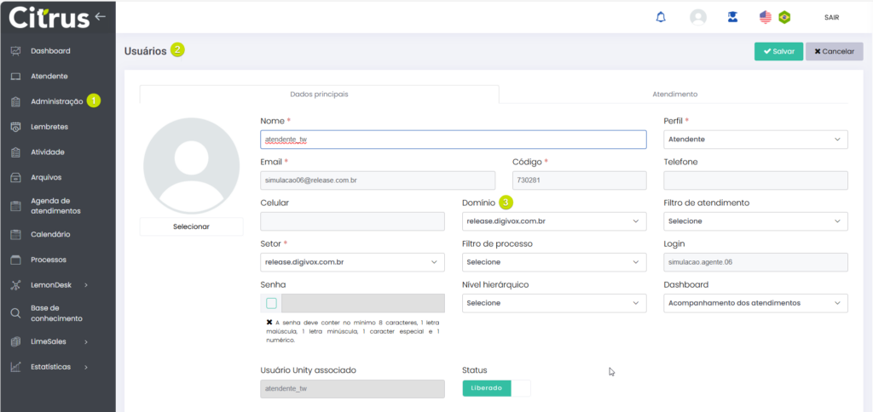Open Dashboard from sidebar icon

pos(15,51)
